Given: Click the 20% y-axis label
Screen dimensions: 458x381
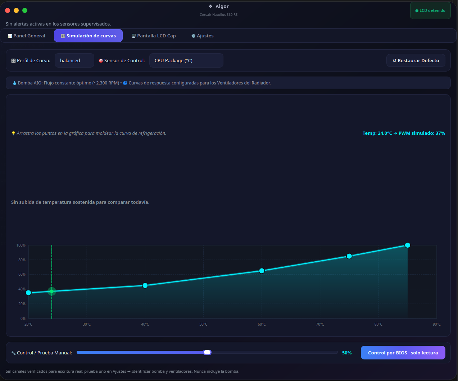Looking at the screenshot, I should [x=22, y=304].
